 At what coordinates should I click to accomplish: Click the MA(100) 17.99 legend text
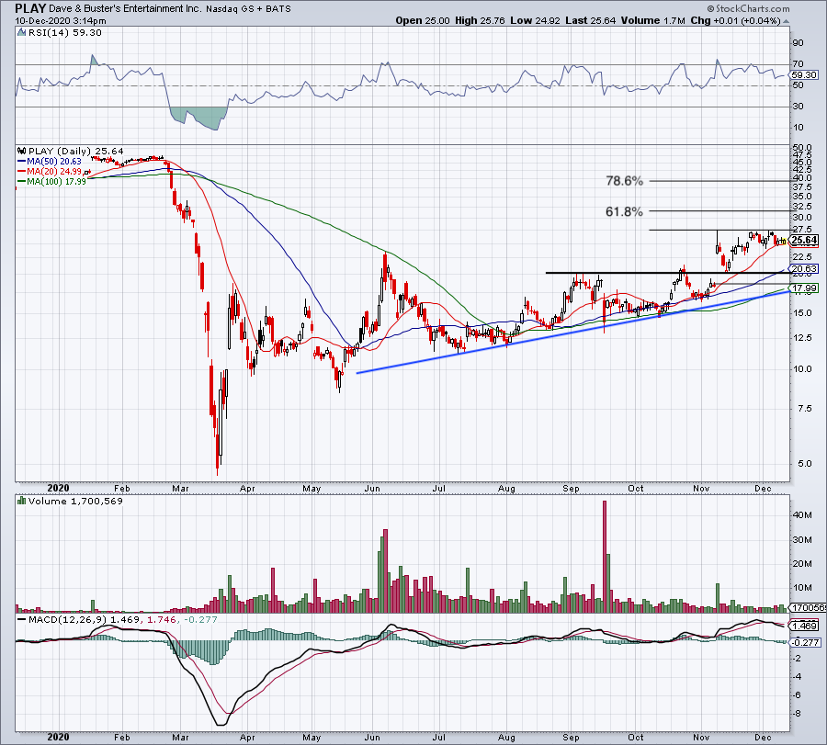(56, 181)
